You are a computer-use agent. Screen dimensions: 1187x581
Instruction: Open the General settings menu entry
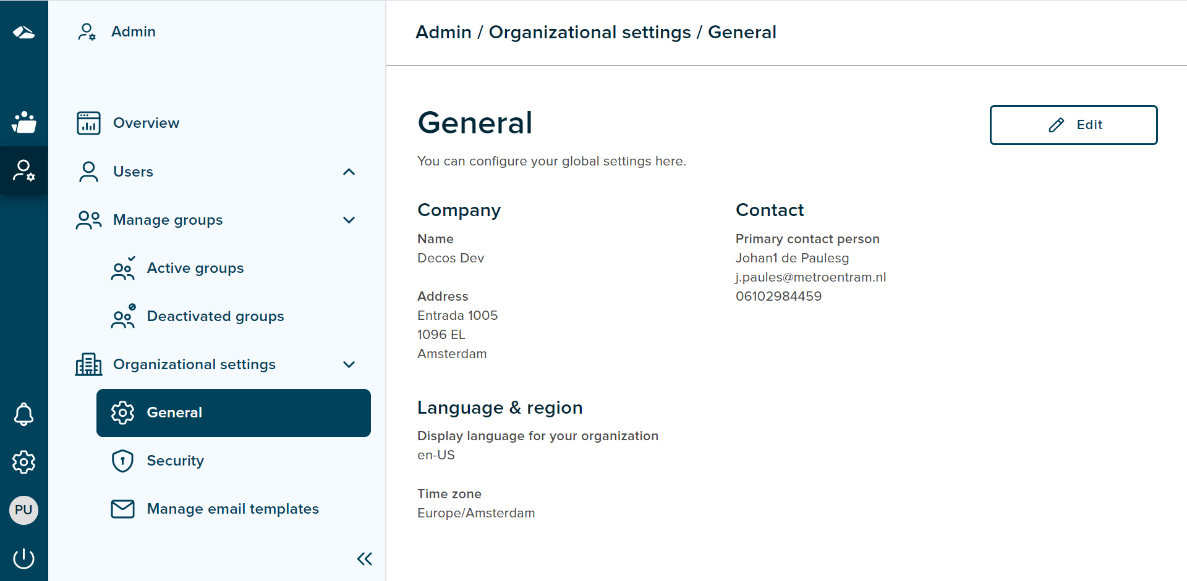tap(174, 412)
